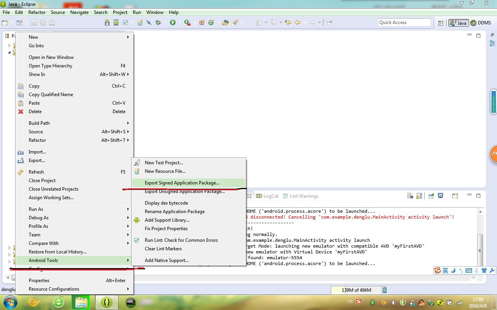Screen dimensions: 497x310
Task: Click the Debug bug icon in toolbar
Action: pyautogui.click(x=158, y=23)
